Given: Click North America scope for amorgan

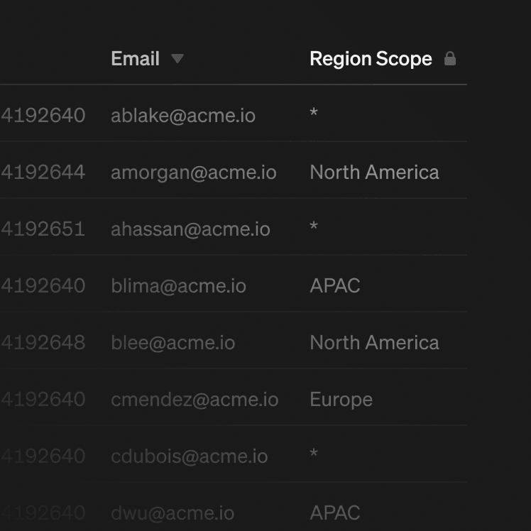Looking at the screenshot, I should coord(374,172).
